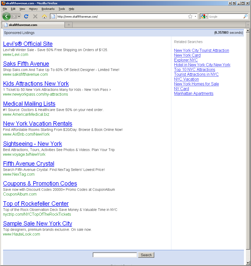Image resolution: width=251 pixels, height=266 pixels.
Task: Open the list all tabs dropdown
Action: click(x=248, y=25)
